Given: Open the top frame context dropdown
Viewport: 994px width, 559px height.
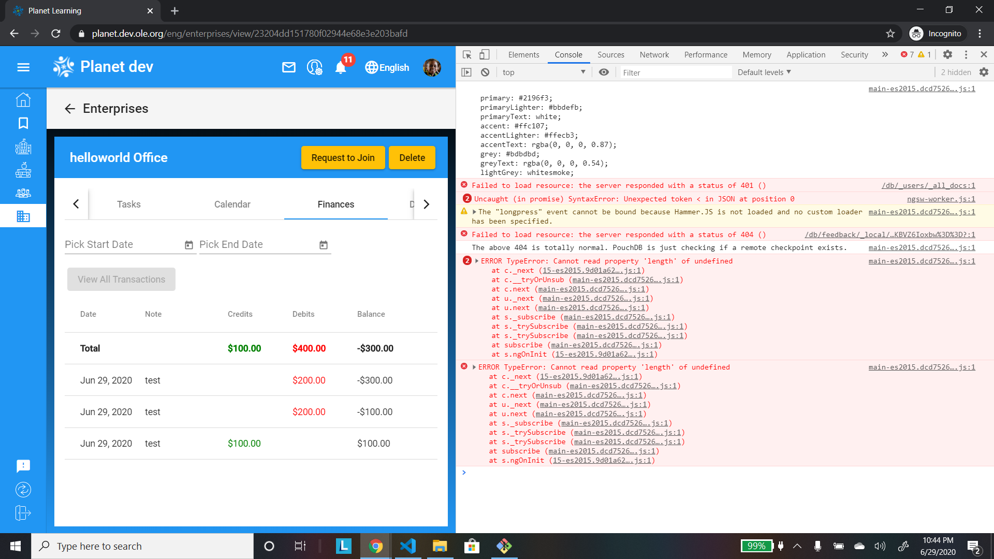Looking at the screenshot, I should pos(544,72).
